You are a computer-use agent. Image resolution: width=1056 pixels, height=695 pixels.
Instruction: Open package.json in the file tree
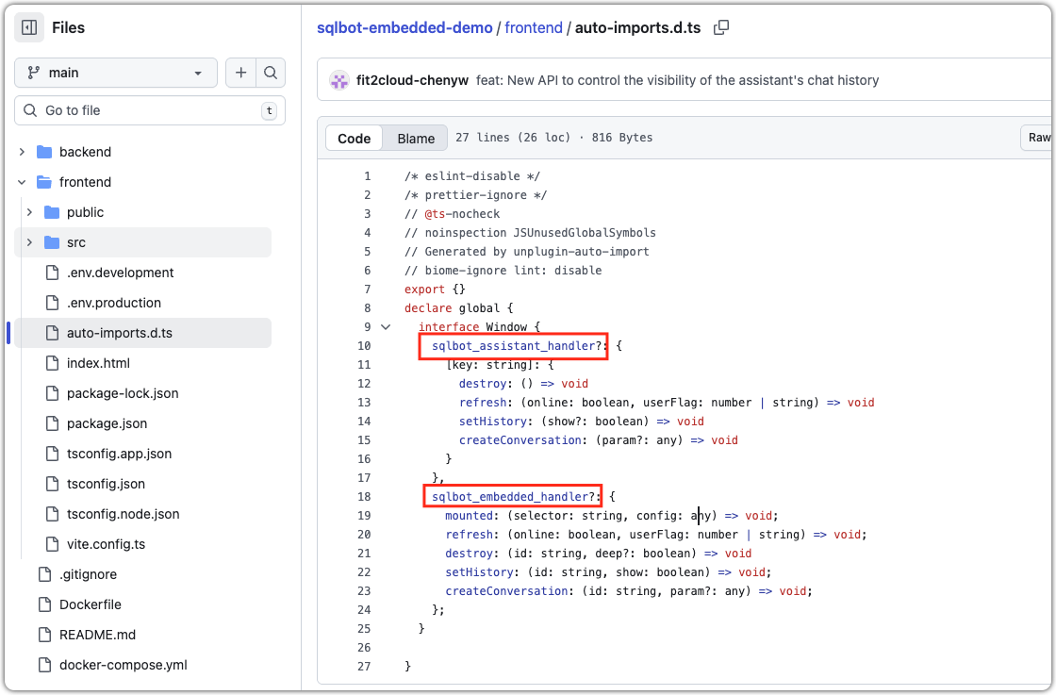click(x=107, y=423)
